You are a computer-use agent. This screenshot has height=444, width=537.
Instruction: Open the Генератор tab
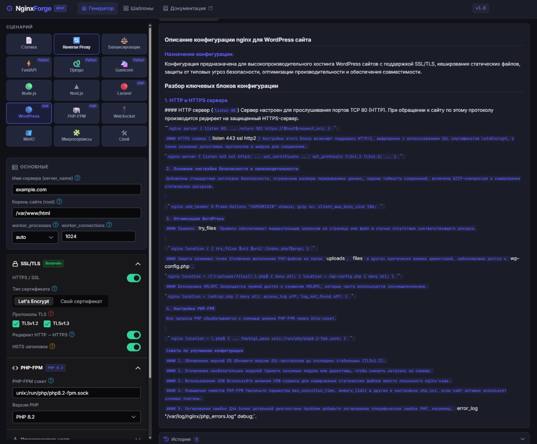(x=98, y=8)
